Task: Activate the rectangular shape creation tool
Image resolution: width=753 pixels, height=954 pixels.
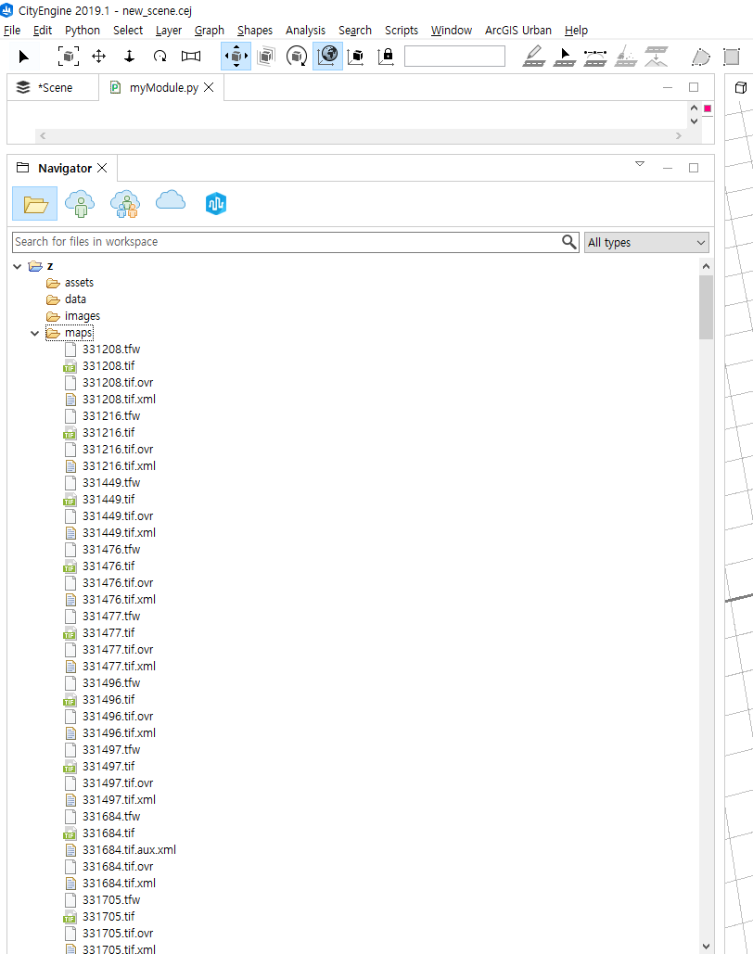Action: pyautogui.click(x=731, y=56)
